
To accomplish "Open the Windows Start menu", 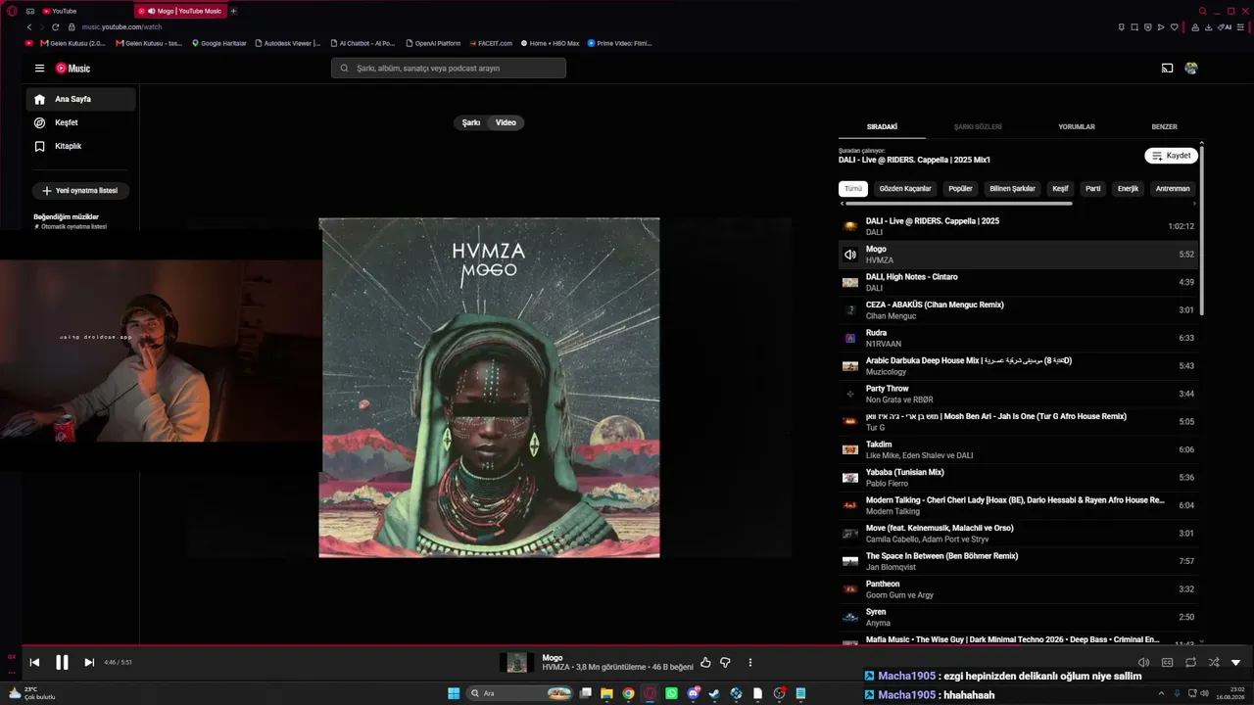I will (454, 693).
